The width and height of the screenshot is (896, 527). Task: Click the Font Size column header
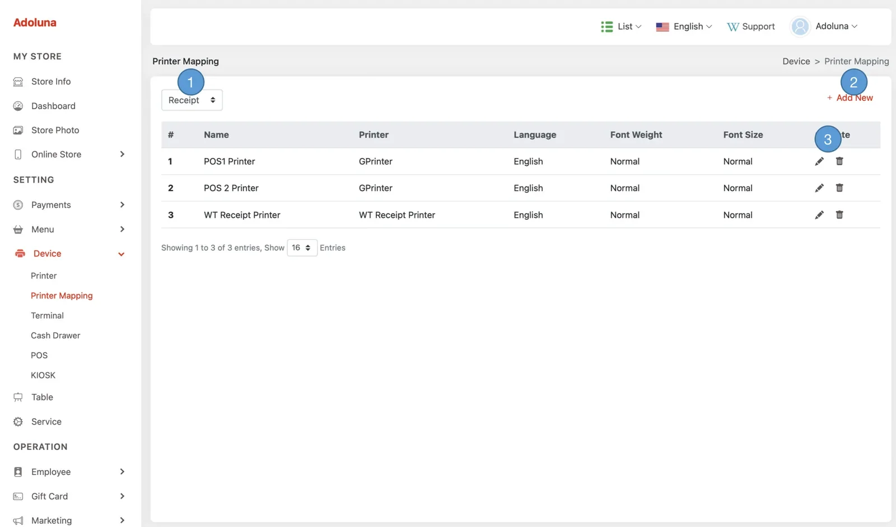(743, 135)
